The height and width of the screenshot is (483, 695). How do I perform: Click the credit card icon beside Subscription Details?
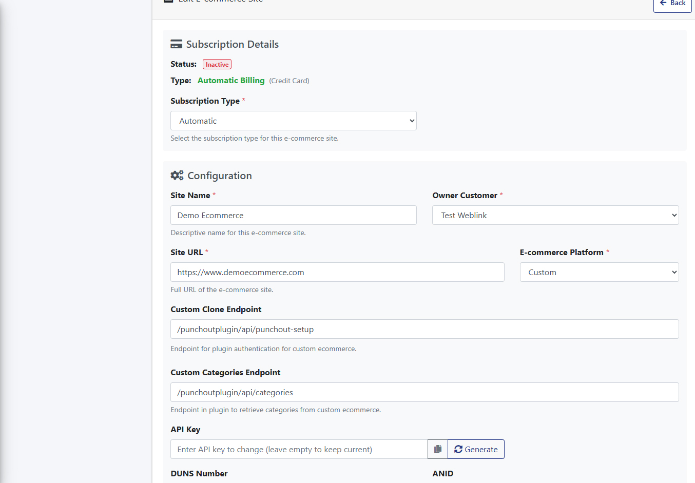point(176,44)
